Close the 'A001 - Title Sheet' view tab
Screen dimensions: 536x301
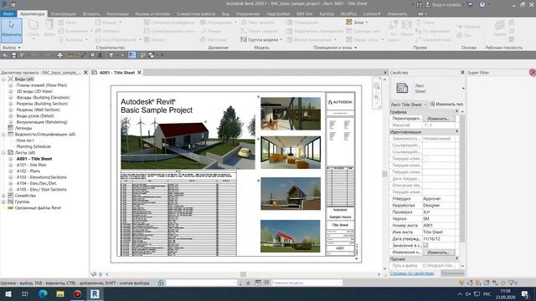[x=139, y=73]
